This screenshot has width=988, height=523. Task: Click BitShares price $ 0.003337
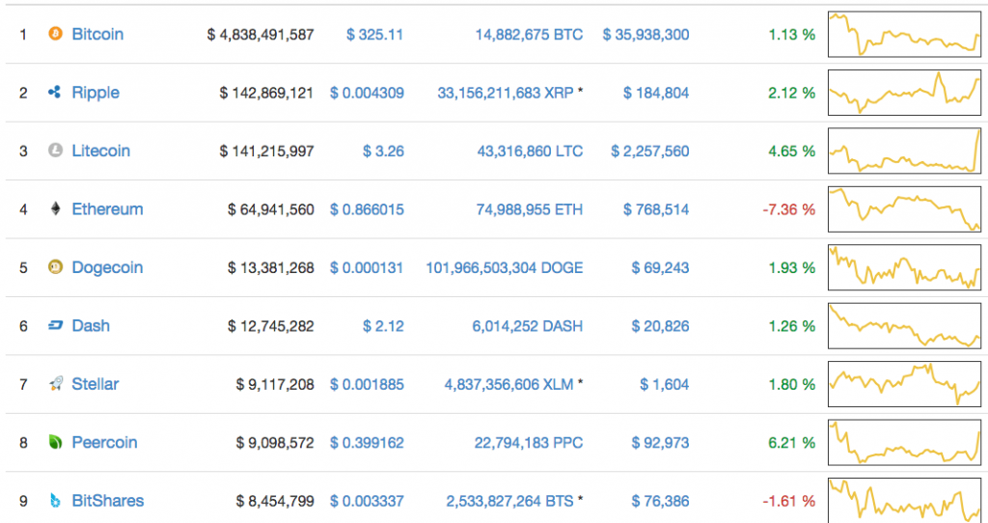pos(367,501)
